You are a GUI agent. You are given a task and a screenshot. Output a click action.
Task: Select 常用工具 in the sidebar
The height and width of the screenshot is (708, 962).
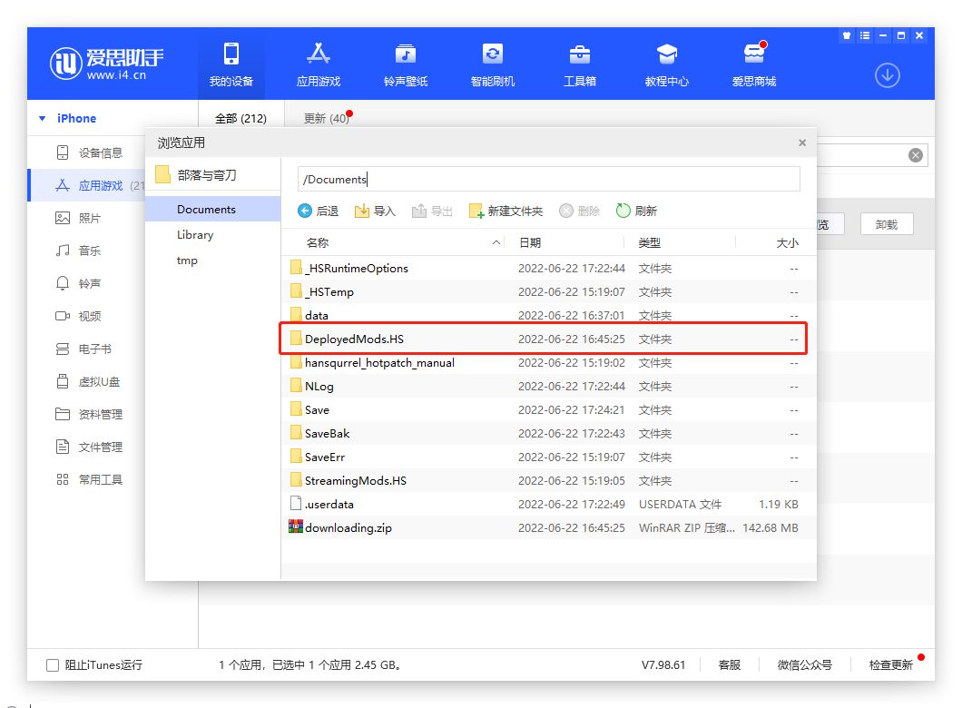pos(90,479)
